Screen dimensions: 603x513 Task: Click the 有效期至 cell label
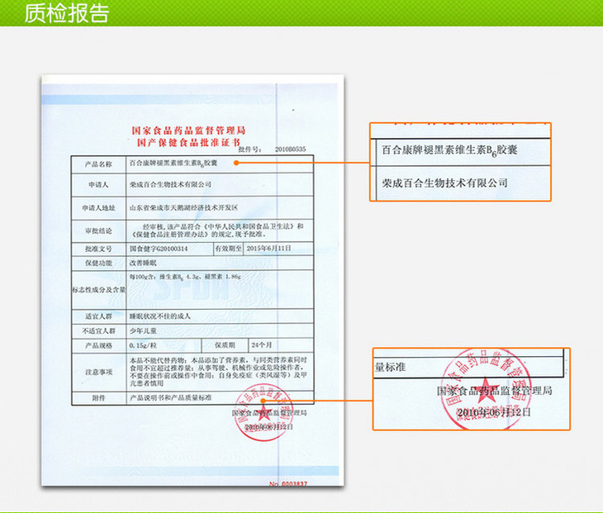tap(229, 249)
